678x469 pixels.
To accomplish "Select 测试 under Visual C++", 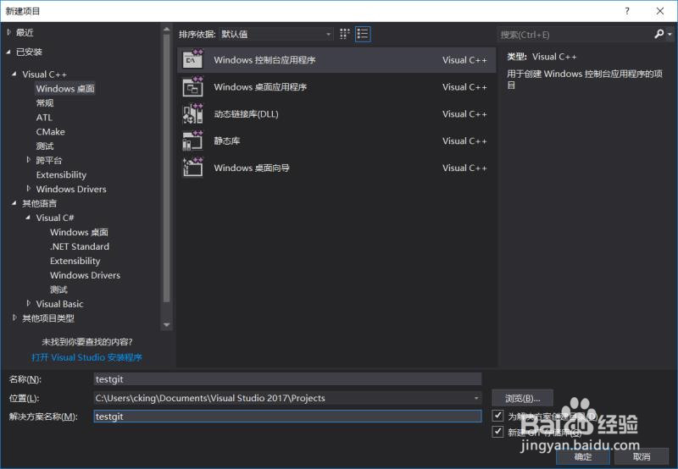I will (x=45, y=146).
